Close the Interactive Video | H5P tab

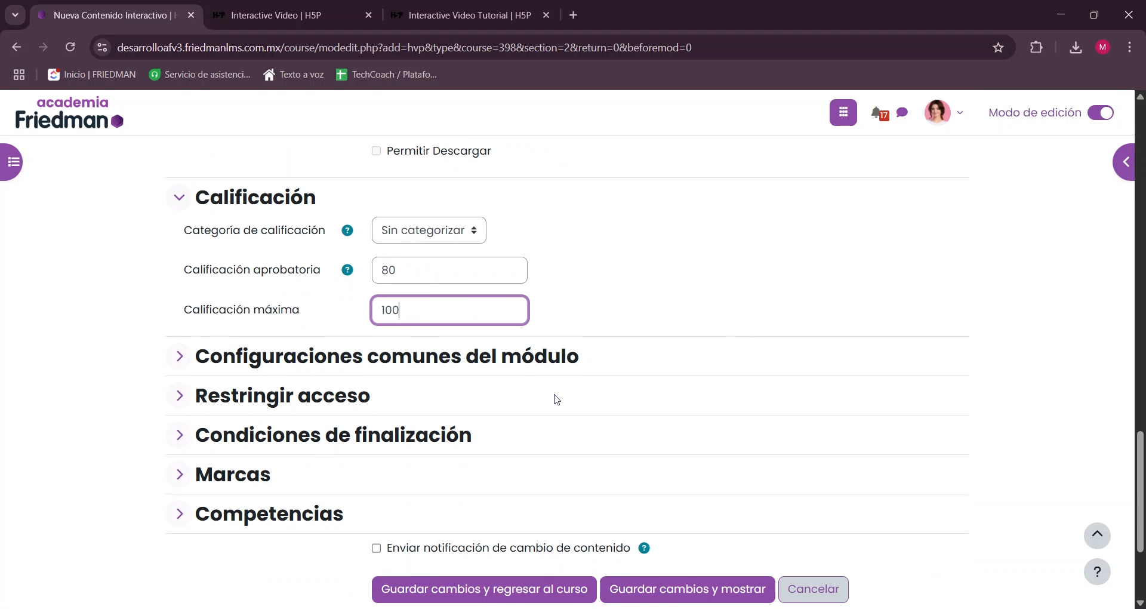click(x=369, y=16)
